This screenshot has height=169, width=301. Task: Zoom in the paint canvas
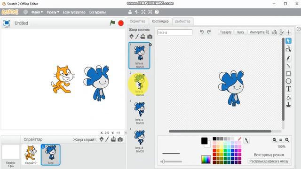tap(287, 140)
